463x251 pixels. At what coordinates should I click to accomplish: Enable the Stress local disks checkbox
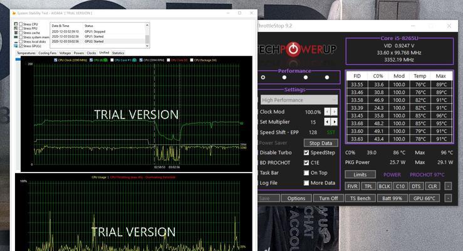21,41
